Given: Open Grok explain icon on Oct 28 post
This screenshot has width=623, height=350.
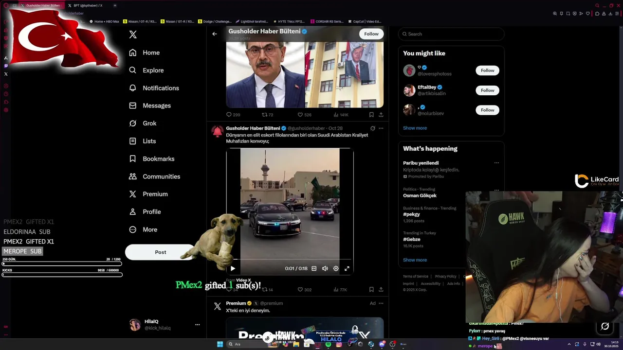Looking at the screenshot, I should click(x=372, y=128).
